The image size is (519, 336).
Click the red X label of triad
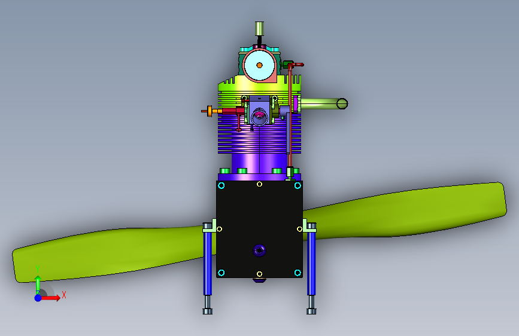(x=64, y=295)
